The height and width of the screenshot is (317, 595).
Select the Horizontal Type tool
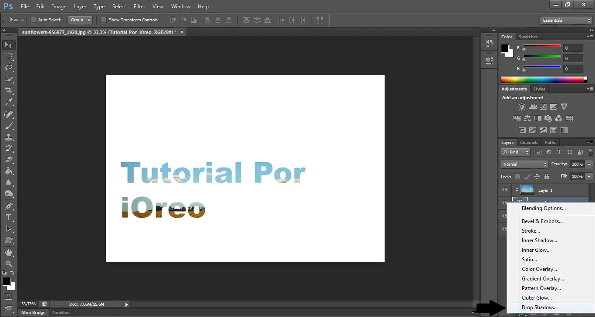(9, 217)
